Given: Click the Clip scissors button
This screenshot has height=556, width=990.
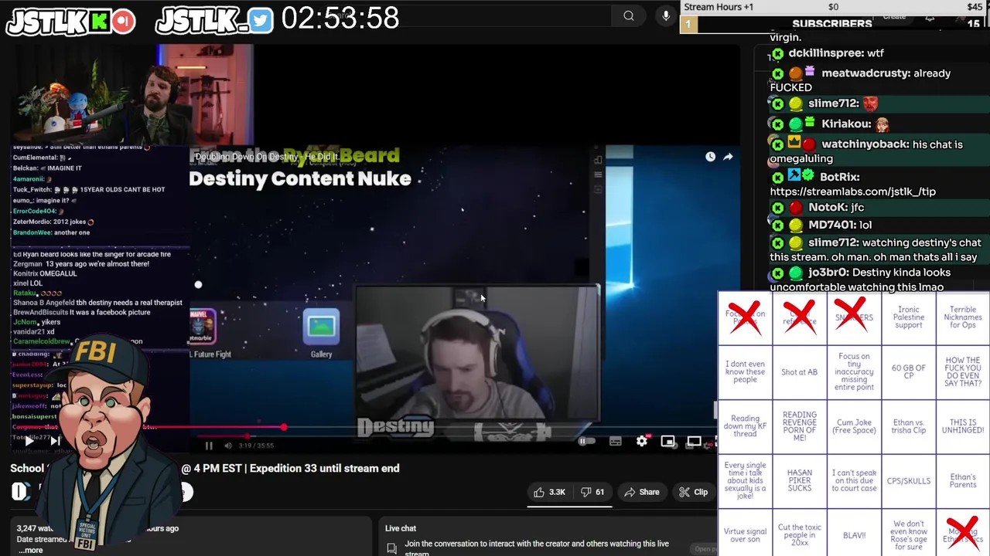Looking at the screenshot, I should click(x=694, y=492).
